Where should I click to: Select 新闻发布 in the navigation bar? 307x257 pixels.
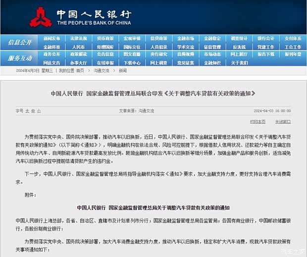click(x=51, y=39)
